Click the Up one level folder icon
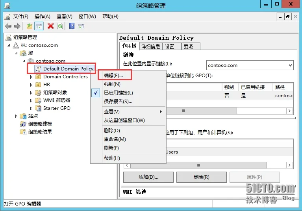Screen dimensions: 302x211 coord(30,26)
